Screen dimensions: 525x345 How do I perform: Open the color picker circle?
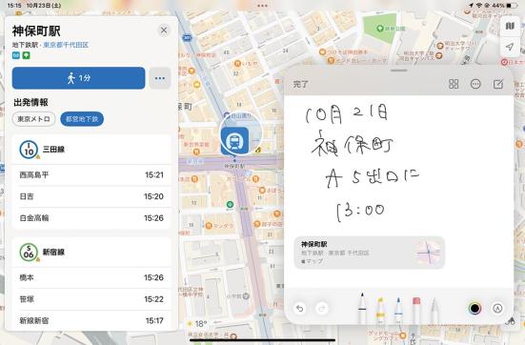[x=475, y=308]
